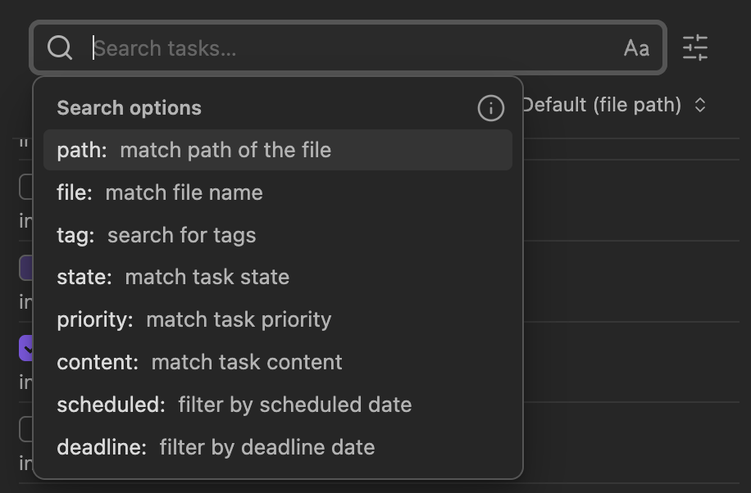Viewport: 751px width, 493px height.
Task: Click the search magnifier icon
Action: [x=59, y=47]
